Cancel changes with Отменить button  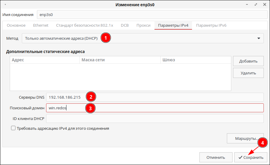coord(215,157)
